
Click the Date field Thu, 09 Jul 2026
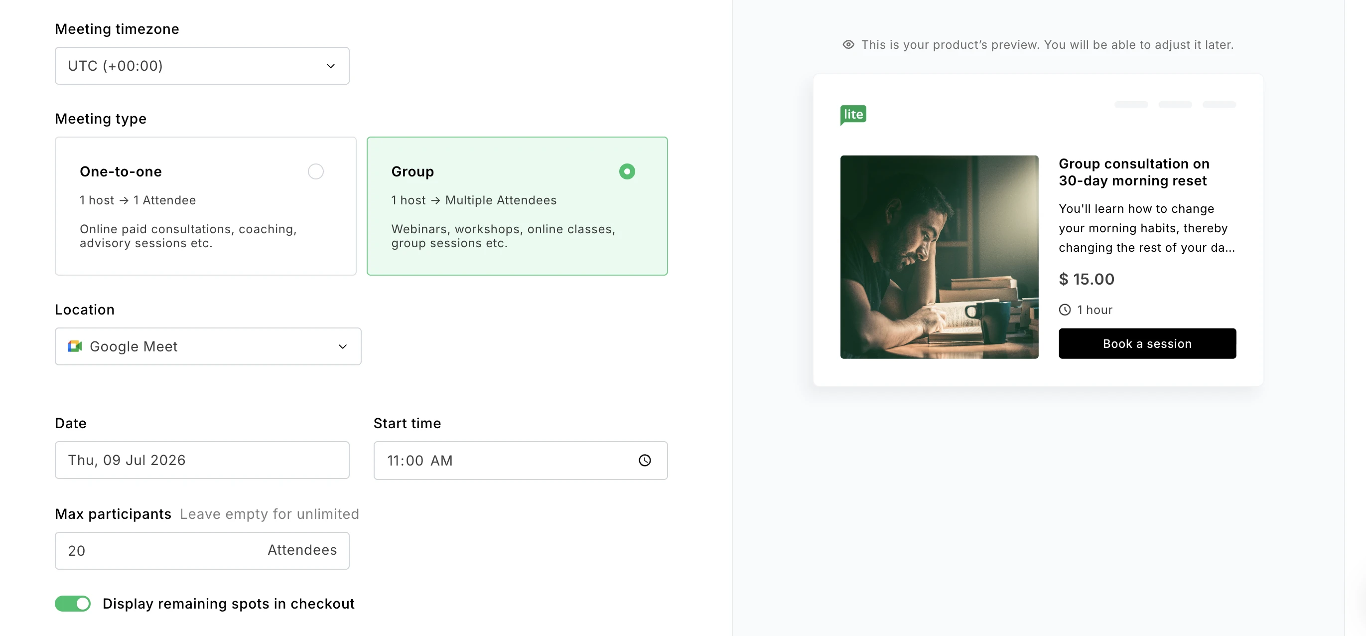tap(202, 460)
